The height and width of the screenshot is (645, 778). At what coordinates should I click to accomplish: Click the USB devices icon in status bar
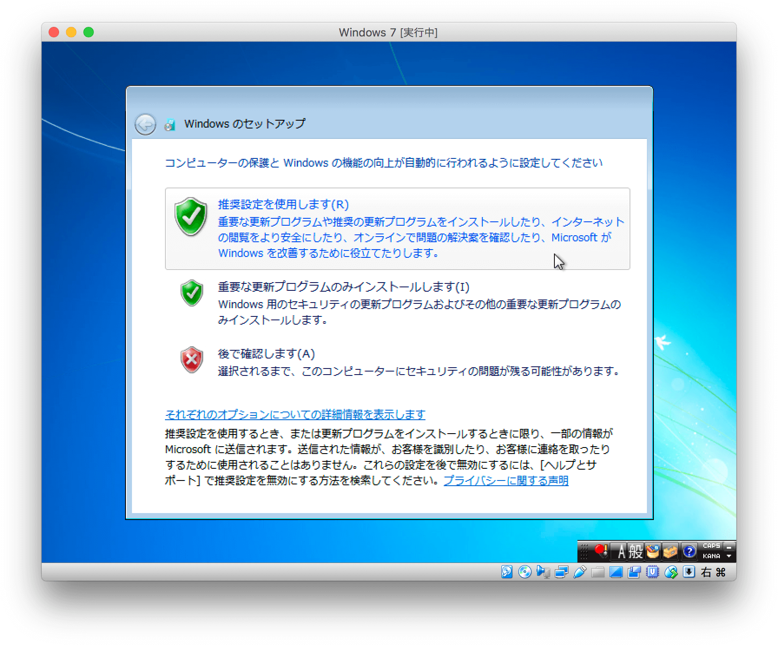click(580, 572)
